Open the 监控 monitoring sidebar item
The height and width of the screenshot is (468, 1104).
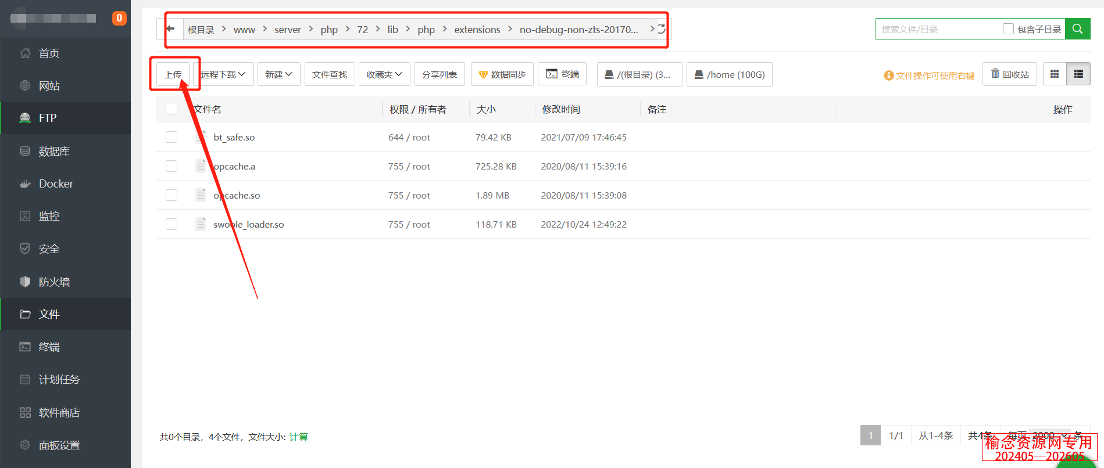click(65, 216)
